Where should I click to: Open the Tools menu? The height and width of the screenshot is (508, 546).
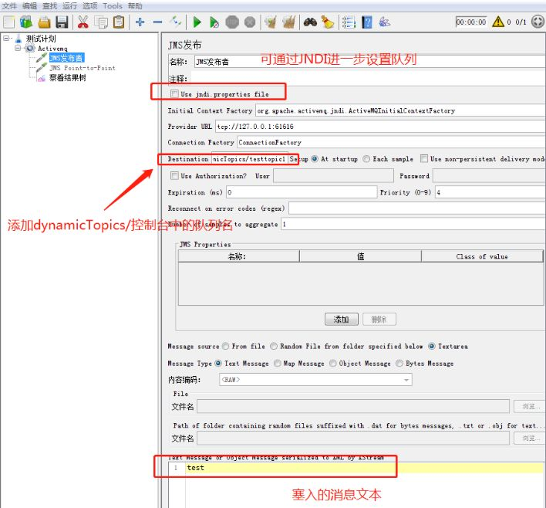113,6
